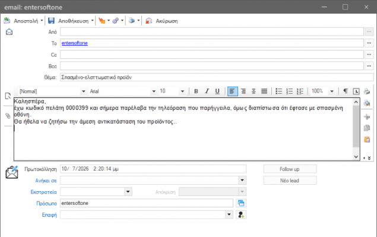The height and width of the screenshot is (237, 377).
Task: Open the entersoftone recipient link
Action: [75, 43]
